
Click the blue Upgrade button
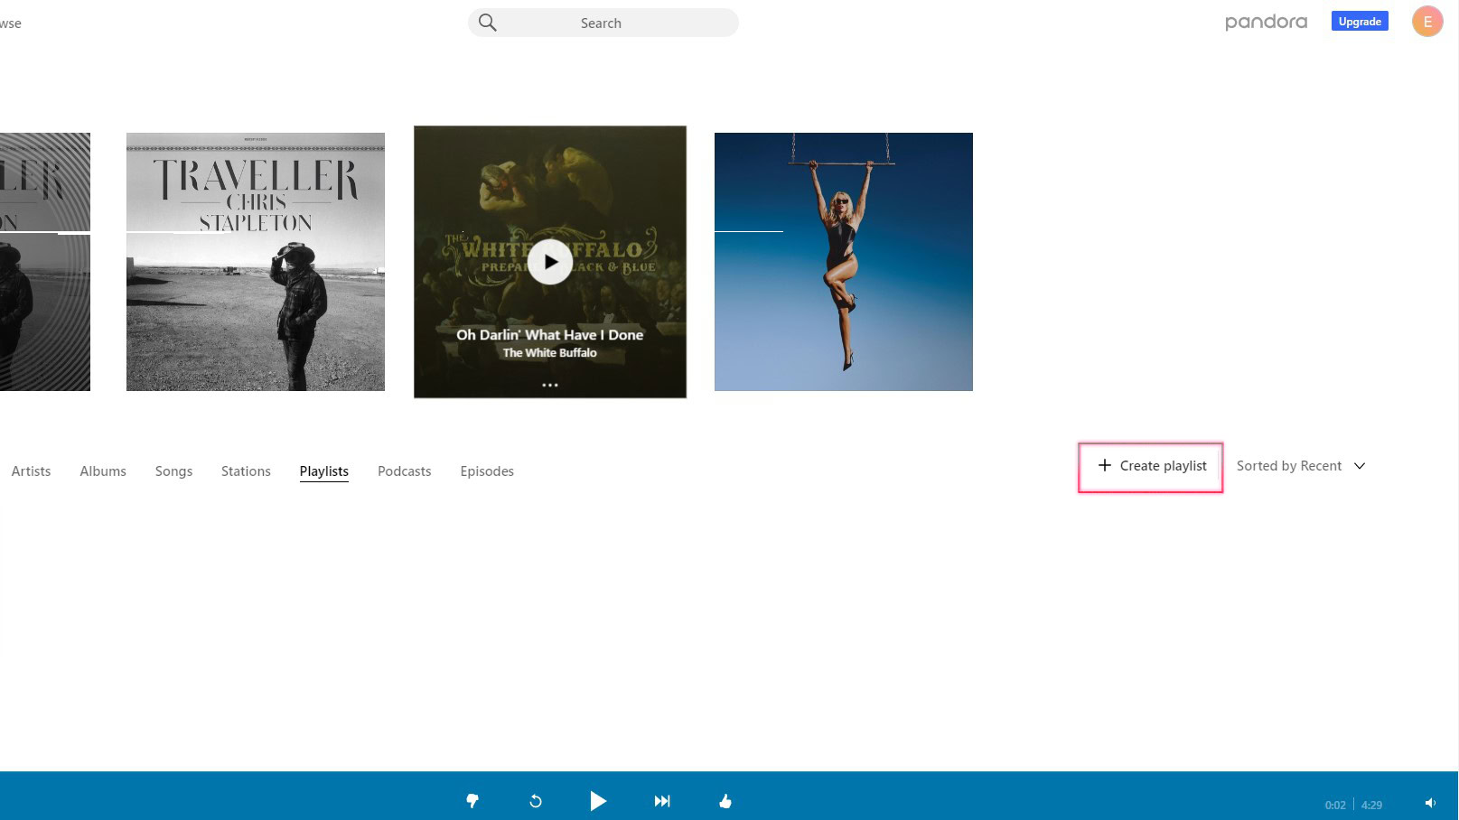click(x=1359, y=22)
